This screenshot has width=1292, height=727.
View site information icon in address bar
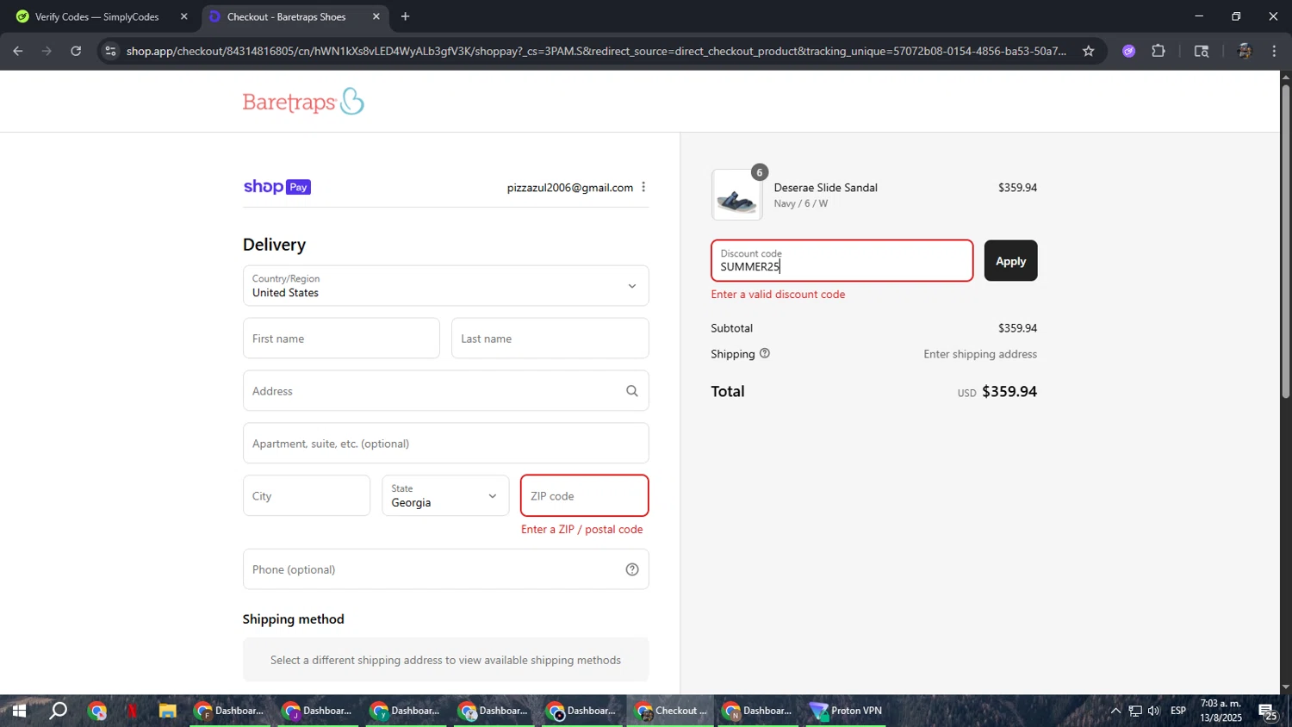pyautogui.click(x=109, y=51)
